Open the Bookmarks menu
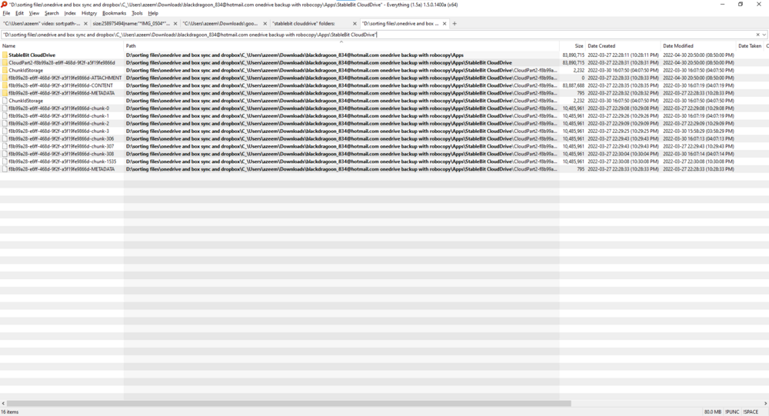The image size is (769, 416). [114, 13]
